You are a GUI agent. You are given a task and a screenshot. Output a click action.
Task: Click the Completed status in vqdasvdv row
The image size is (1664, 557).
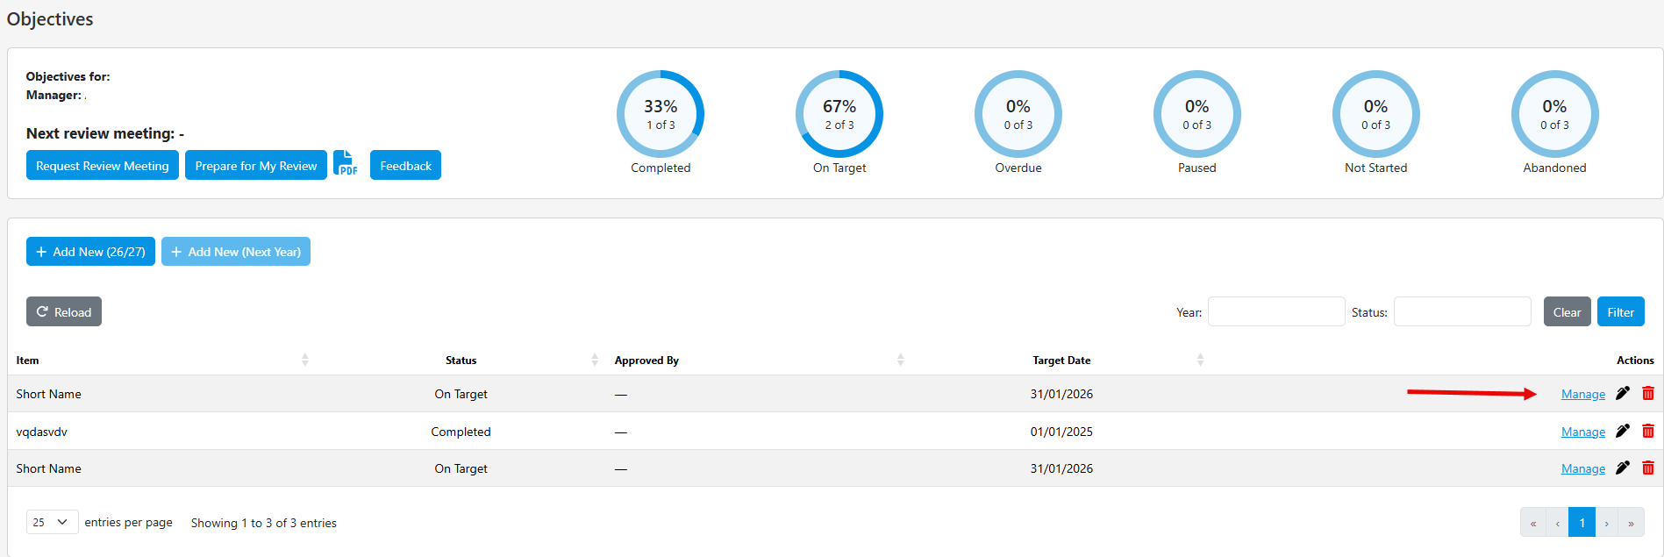[x=461, y=432]
